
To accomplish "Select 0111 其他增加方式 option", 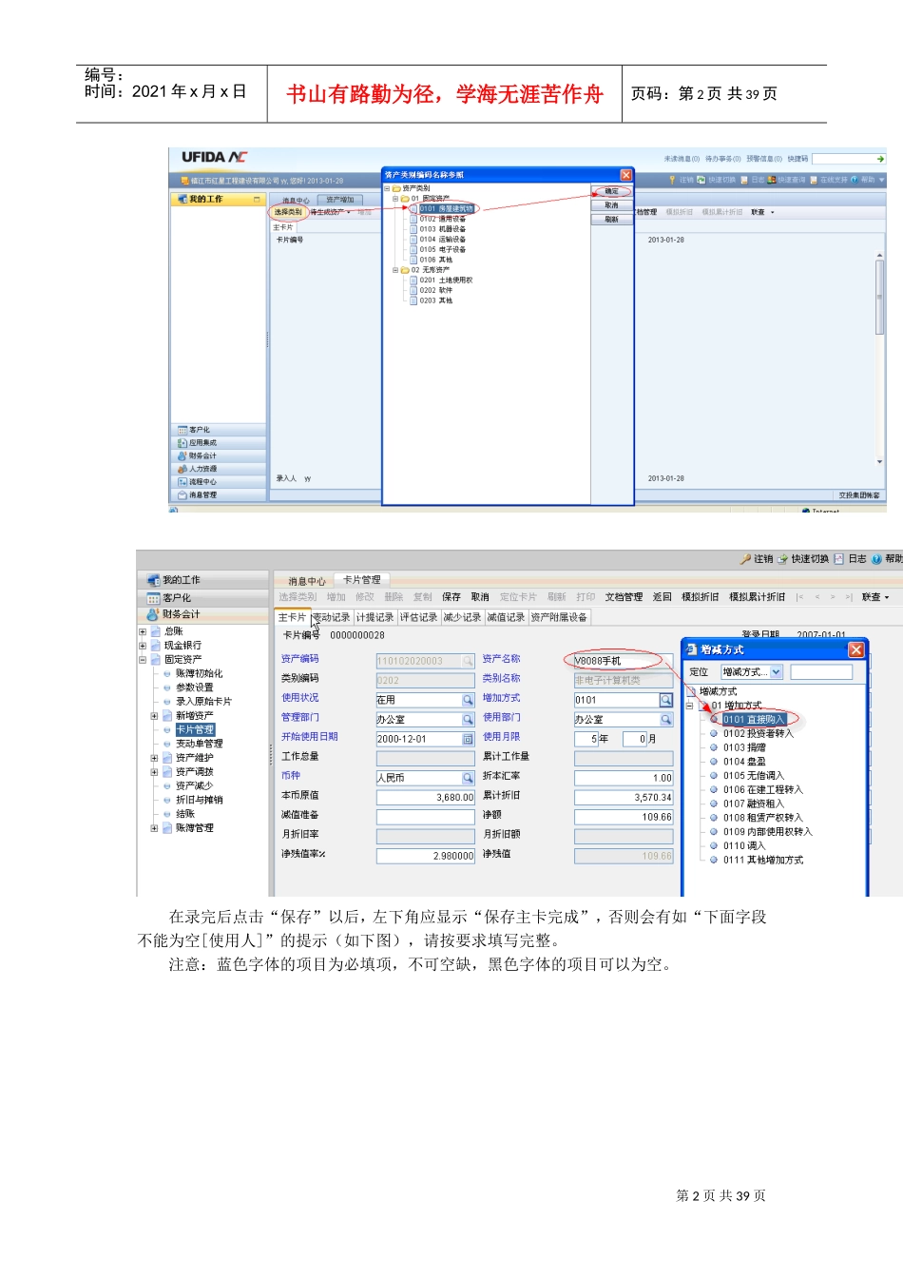I will pyautogui.click(x=762, y=860).
